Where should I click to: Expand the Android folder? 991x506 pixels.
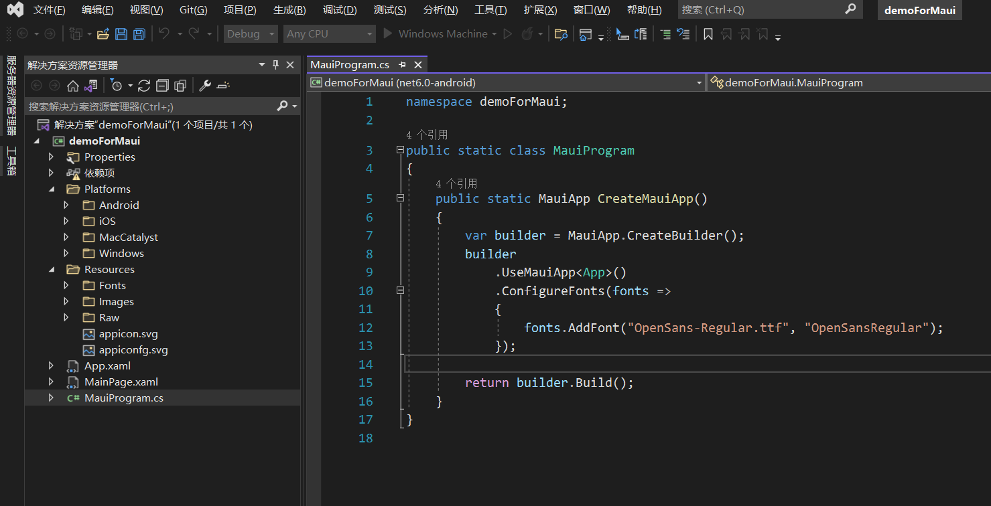point(66,205)
